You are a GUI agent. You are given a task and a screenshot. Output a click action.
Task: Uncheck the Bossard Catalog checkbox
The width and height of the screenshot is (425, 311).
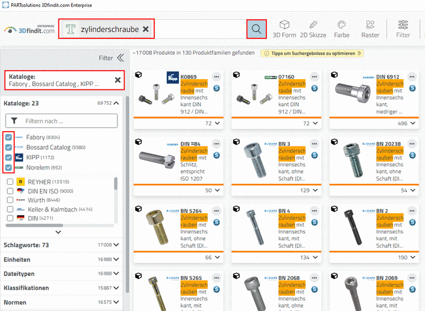(x=8, y=147)
